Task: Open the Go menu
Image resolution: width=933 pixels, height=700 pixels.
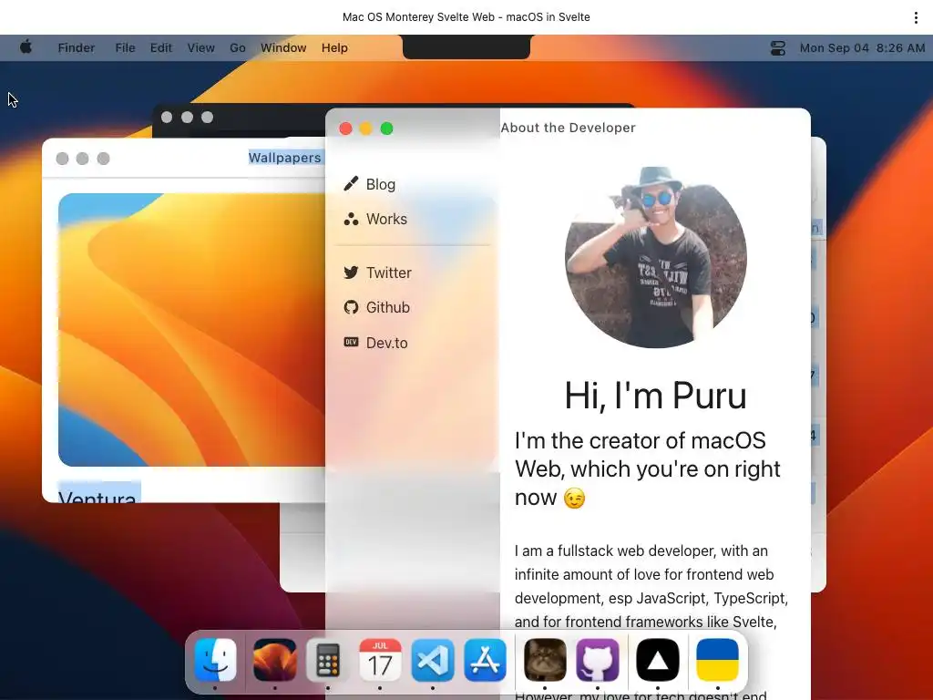Action: pos(238,47)
